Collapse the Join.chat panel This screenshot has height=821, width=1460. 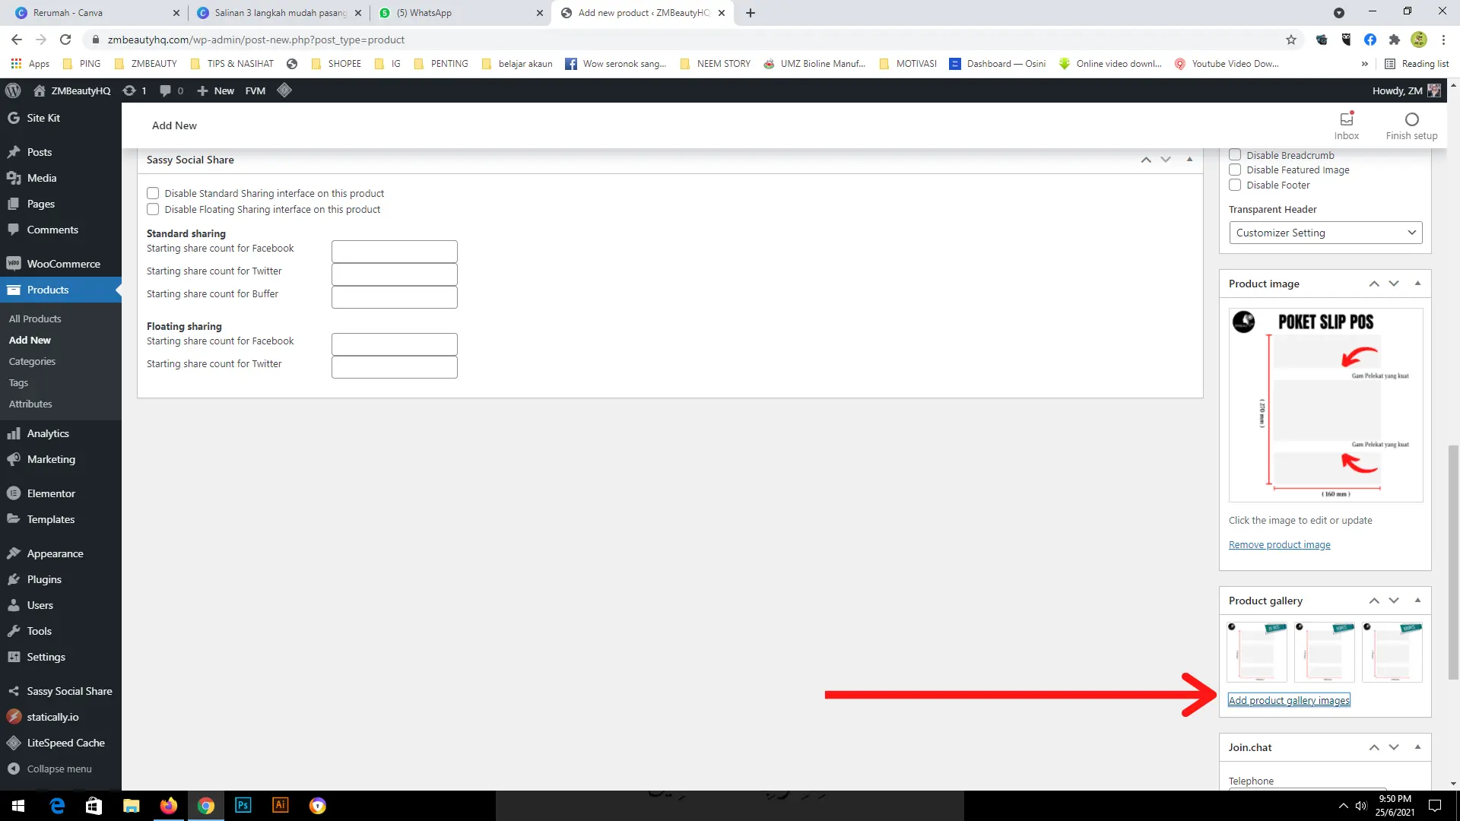pyautogui.click(x=1417, y=747)
